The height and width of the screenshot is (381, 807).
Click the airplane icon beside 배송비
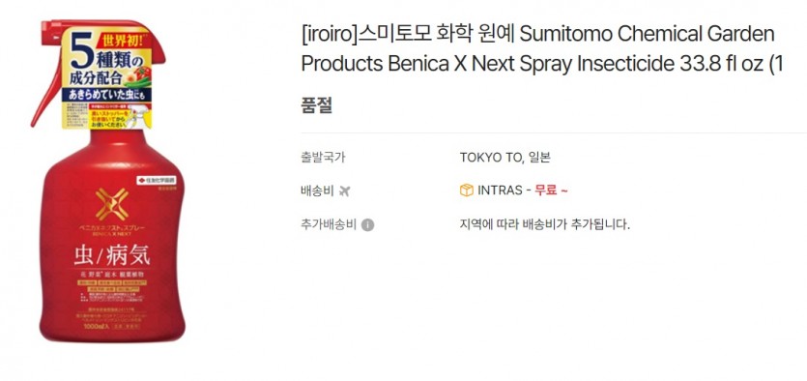[x=344, y=191]
